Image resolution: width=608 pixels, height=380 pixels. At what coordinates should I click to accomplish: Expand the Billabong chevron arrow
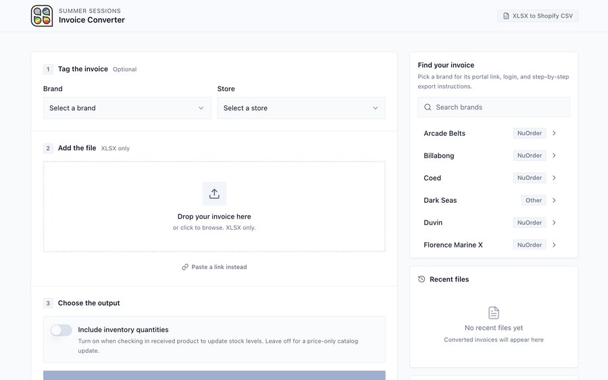tap(554, 156)
